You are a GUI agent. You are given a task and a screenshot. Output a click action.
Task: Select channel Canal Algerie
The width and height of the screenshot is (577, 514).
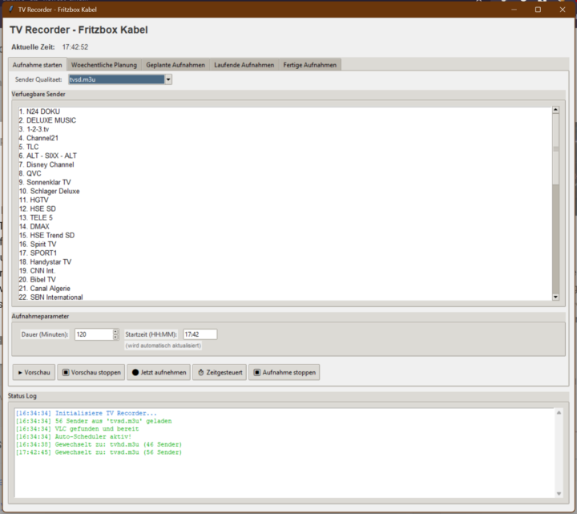click(x=45, y=288)
